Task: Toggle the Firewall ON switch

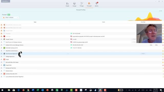Action: click(9, 15)
